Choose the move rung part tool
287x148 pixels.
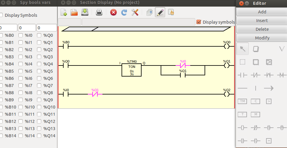[269, 62]
